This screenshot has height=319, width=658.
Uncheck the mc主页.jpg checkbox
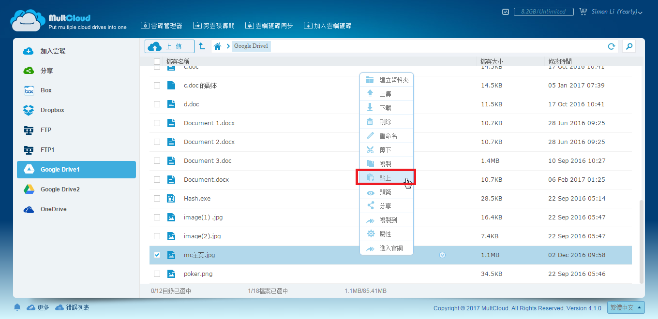tap(157, 255)
